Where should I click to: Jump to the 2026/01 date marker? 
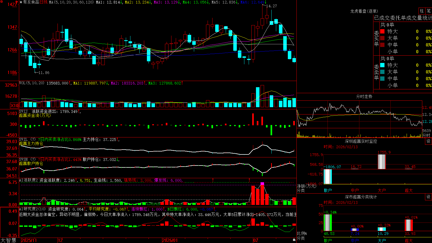click(x=170, y=240)
